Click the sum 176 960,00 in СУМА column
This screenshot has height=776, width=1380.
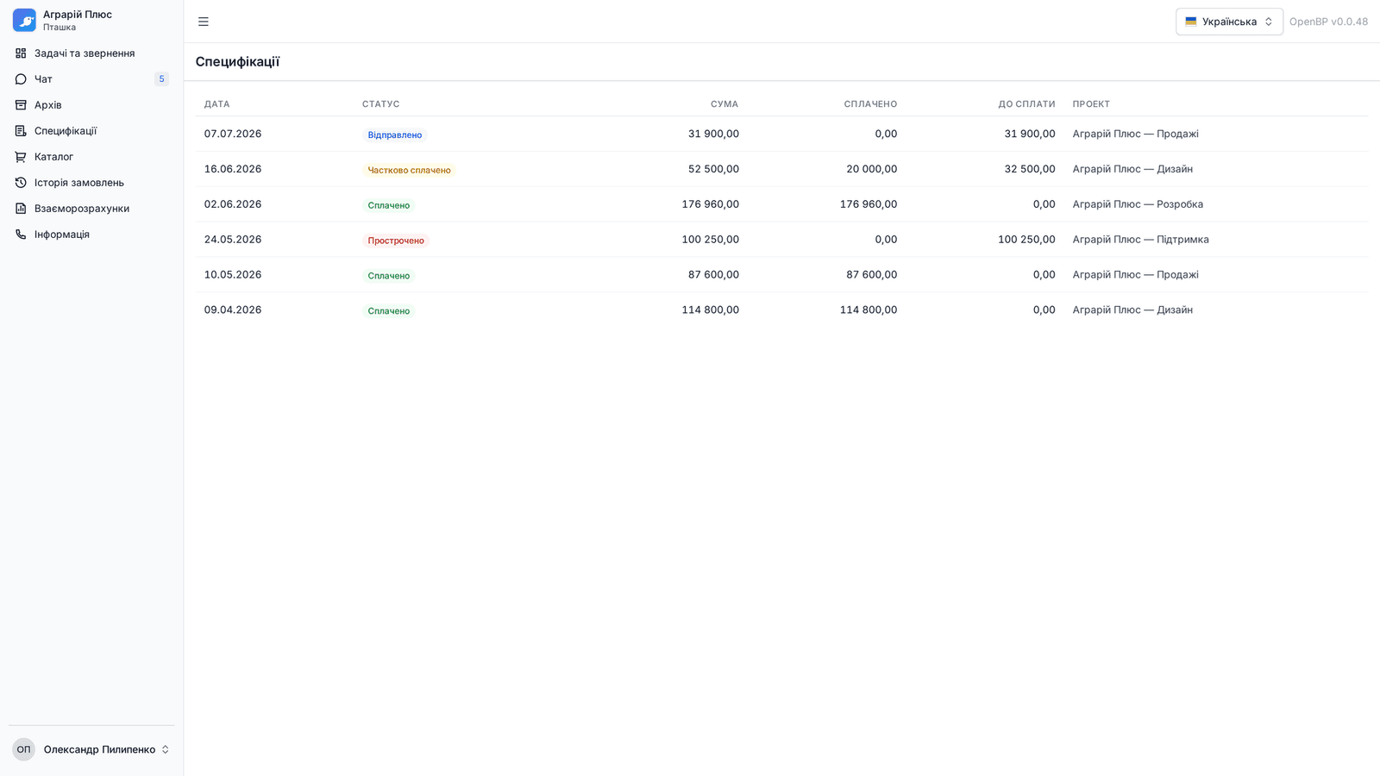tap(710, 204)
